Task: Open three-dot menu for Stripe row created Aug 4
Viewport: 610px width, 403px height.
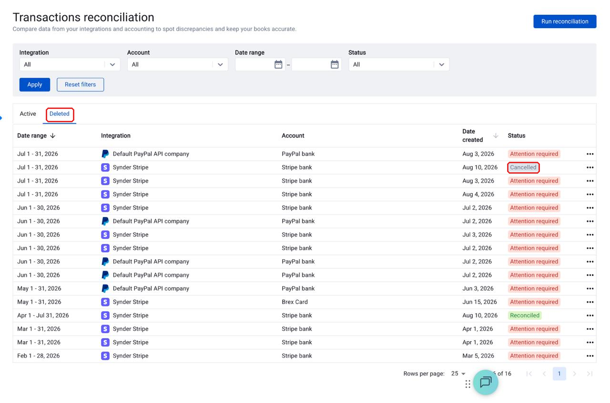Action: (590, 195)
